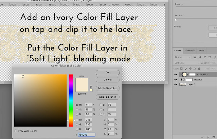Image resolution: width=217 pixels, height=139 pixels.
Task: Enable Only Web Colors checkbox
Action: [16, 131]
